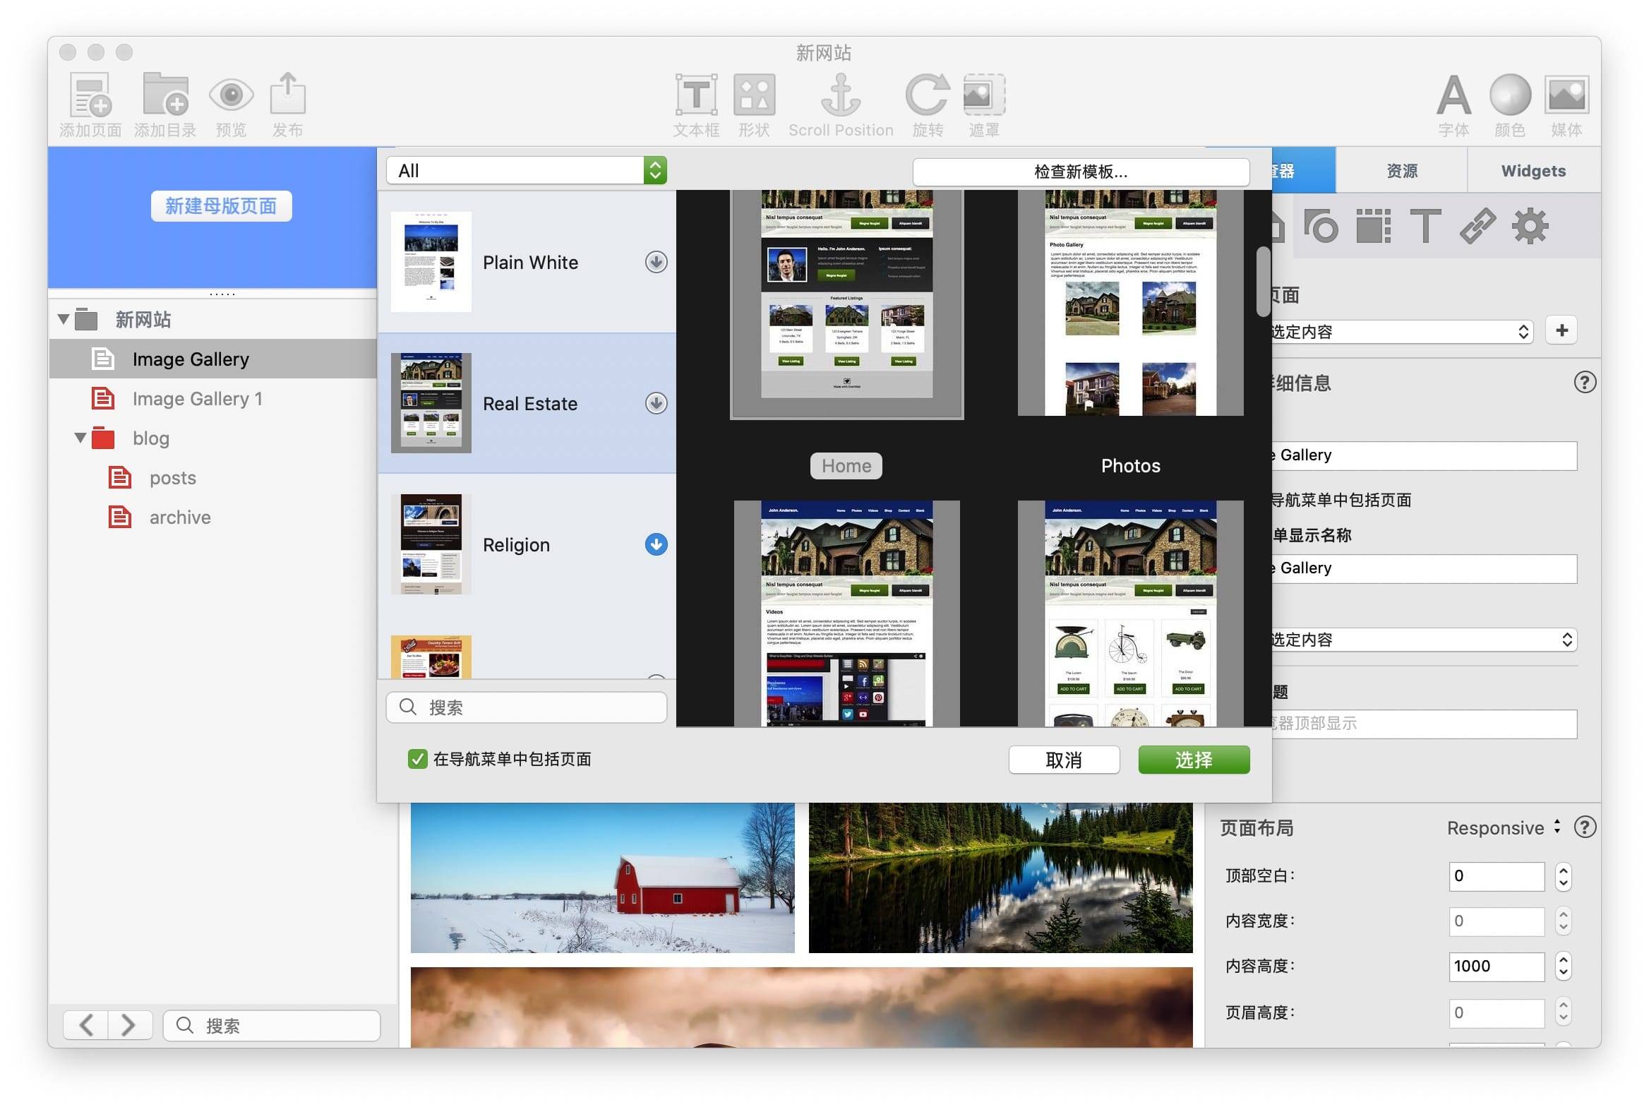Open the Preview eye icon

[231, 95]
